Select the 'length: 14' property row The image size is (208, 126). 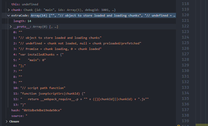click(22, 21)
